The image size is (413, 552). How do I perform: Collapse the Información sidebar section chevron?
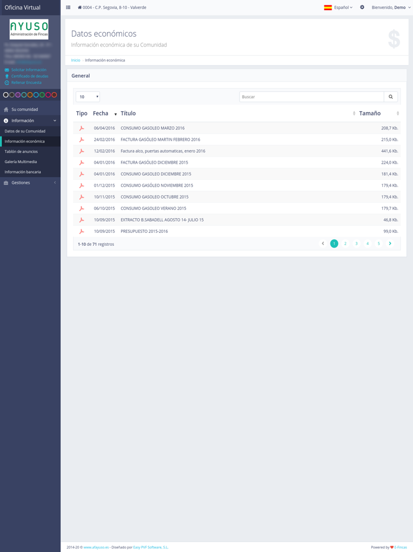(55, 121)
